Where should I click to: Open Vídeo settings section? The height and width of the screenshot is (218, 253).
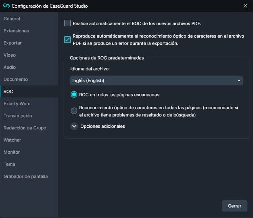(29, 55)
